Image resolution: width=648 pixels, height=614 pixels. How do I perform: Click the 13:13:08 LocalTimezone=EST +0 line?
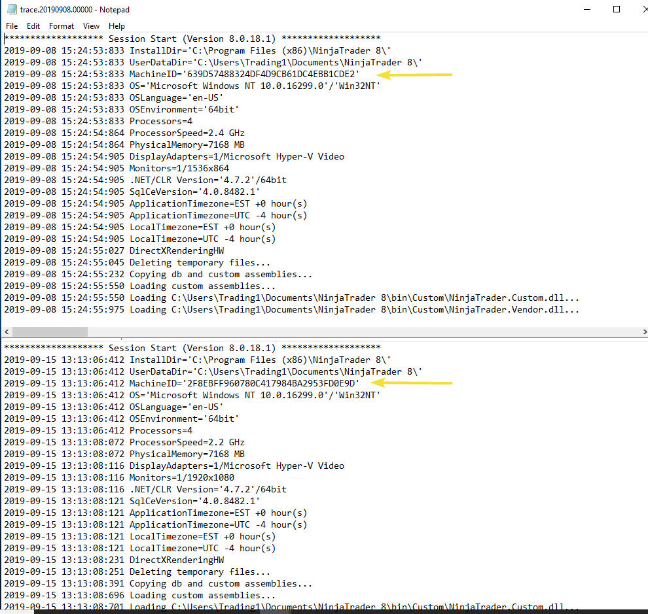click(140, 536)
